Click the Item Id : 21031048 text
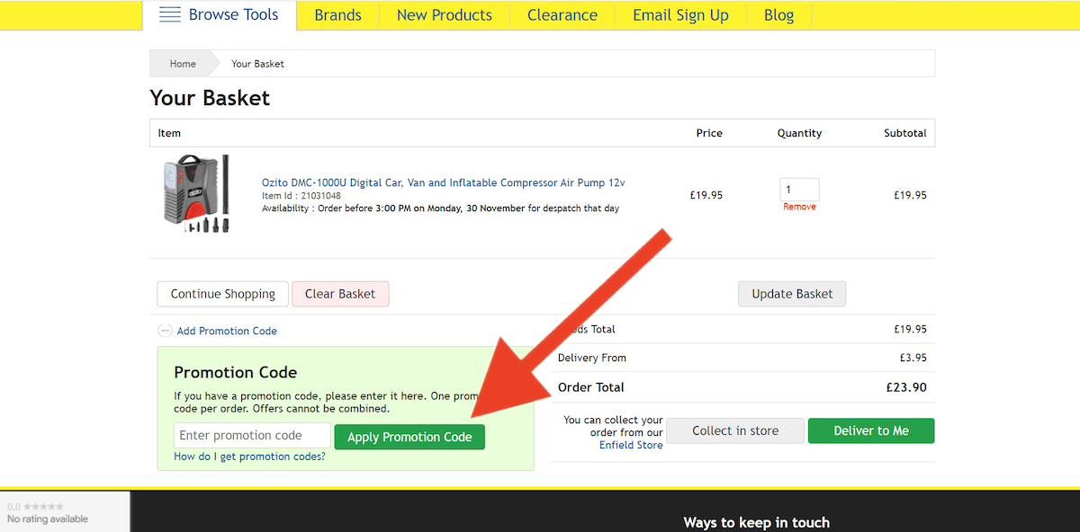The height and width of the screenshot is (532, 1080). [301, 196]
